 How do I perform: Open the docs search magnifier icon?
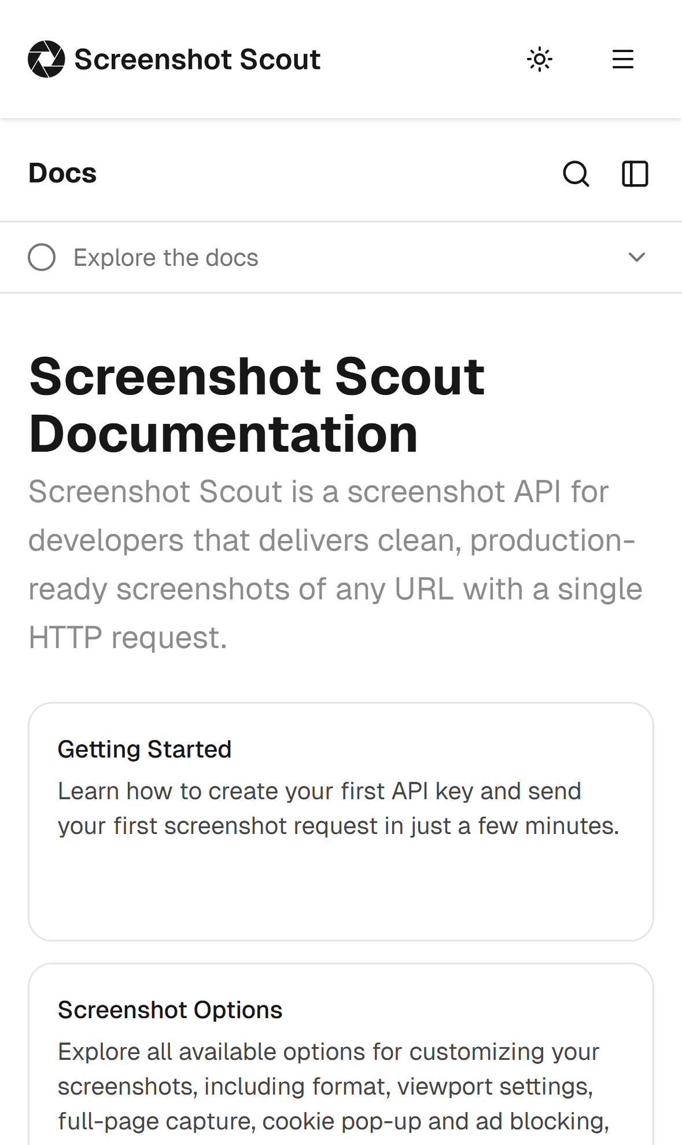576,174
